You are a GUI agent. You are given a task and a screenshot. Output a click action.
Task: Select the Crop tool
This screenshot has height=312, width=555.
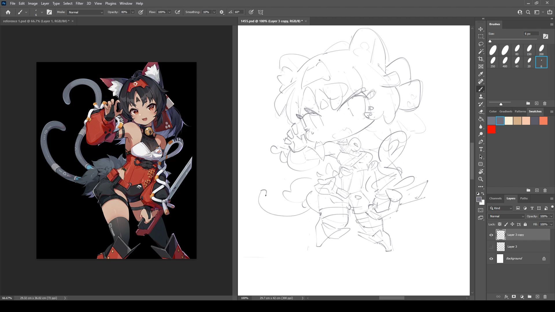(x=481, y=59)
